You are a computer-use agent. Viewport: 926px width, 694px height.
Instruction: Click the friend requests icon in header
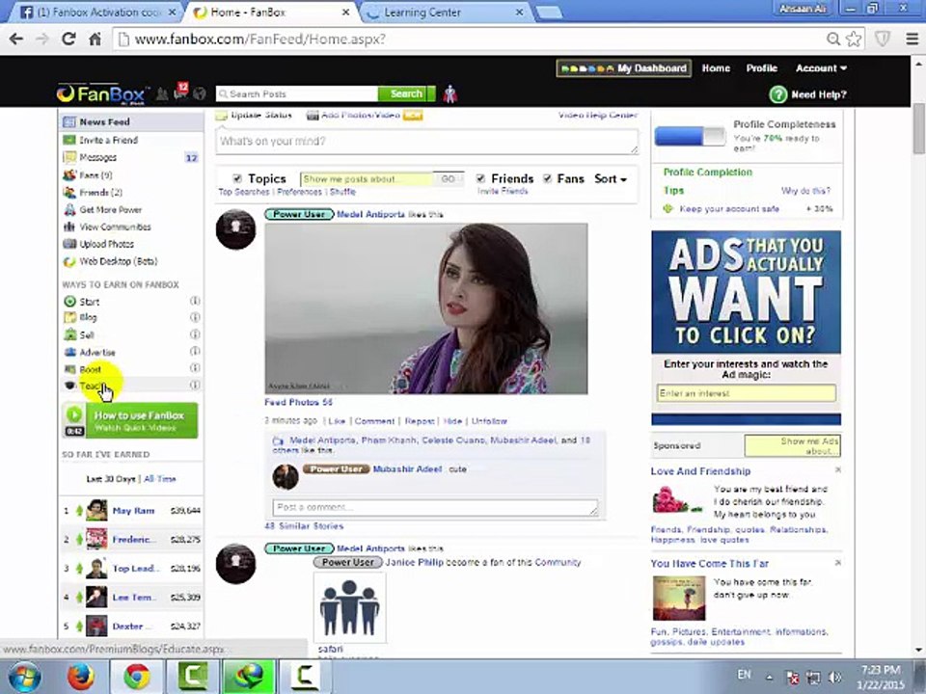click(x=162, y=93)
